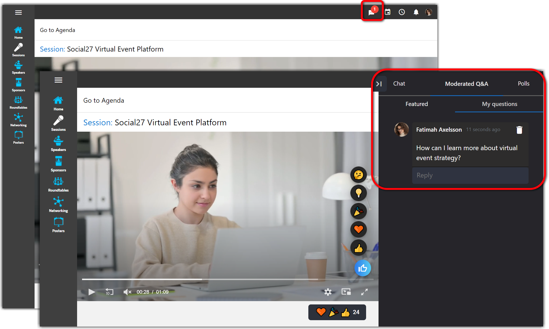Select the Featured questions tab
Image resolution: width=549 pixels, height=329 pixels.
click(x=416, y=104)
